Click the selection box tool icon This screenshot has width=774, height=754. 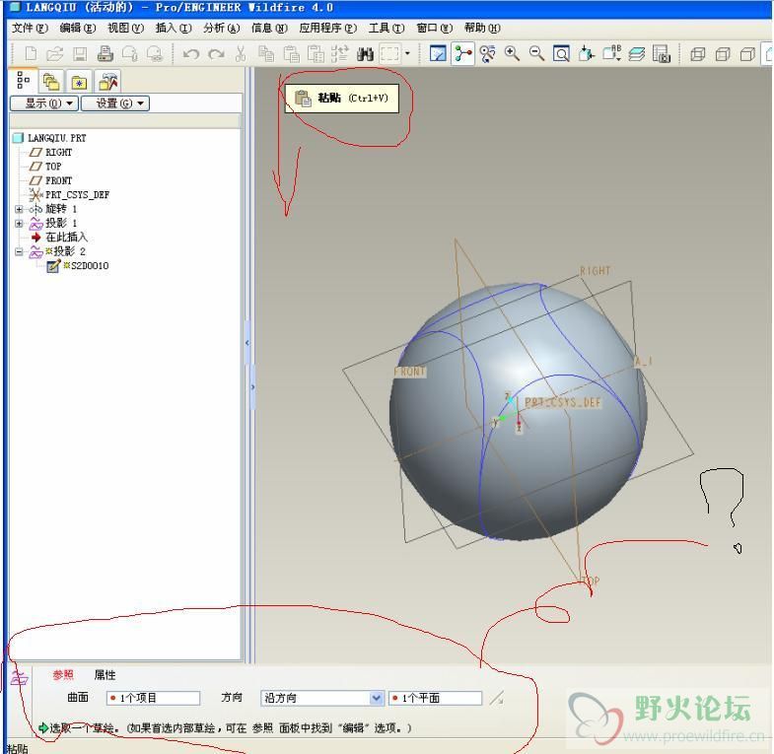tap(390, 53)
